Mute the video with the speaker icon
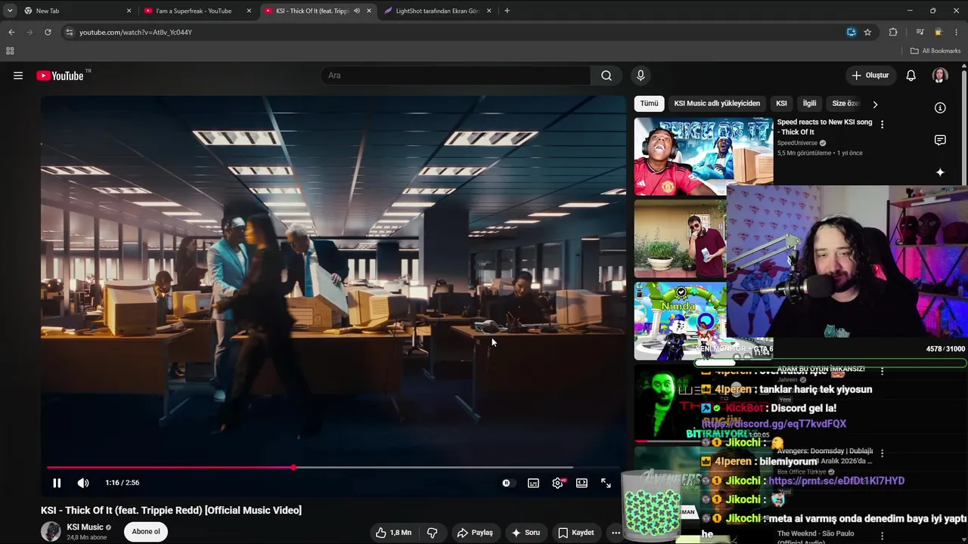Image resolution: width=968 pixels, height=544 pixels. (83, 483)
